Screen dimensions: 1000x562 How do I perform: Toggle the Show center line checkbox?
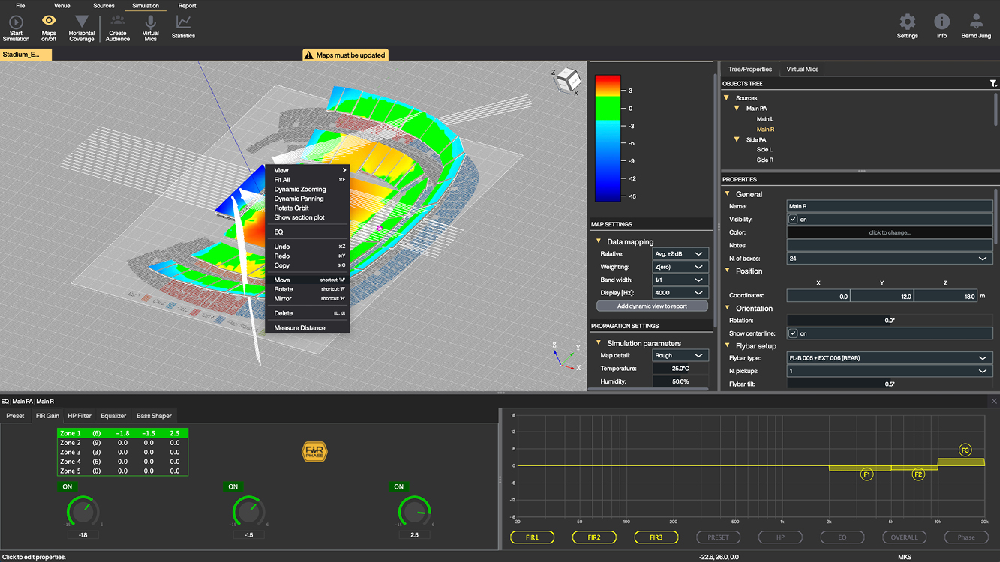793,333
